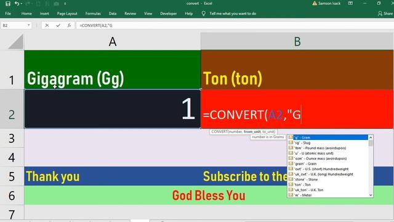Click the 'Tell me what you want to do' box

point(233,14)
